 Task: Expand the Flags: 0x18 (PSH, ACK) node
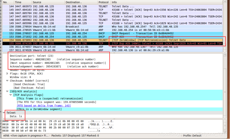[x=7, y=74]
